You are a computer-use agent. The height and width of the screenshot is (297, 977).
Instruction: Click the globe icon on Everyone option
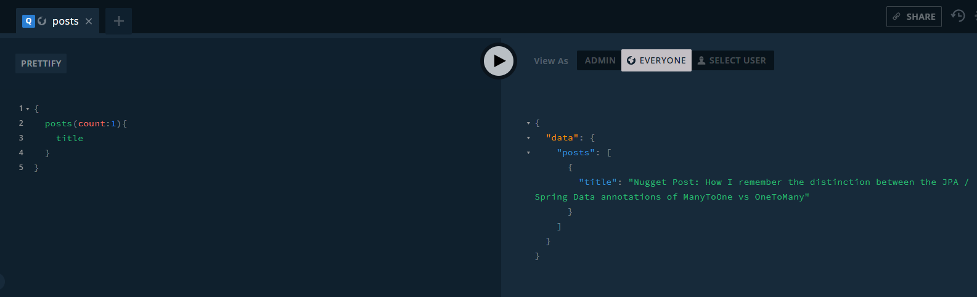point(631,60)
